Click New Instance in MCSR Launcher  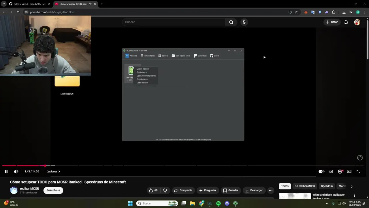click(148, 56)
